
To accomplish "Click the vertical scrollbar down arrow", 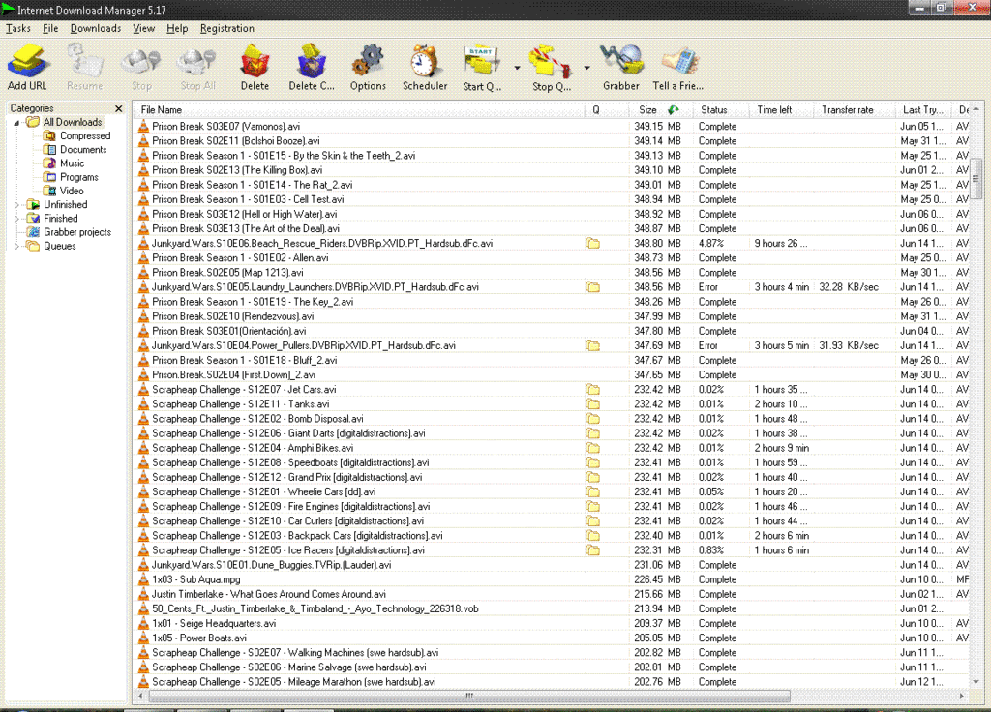I will (x=976, y=682).
